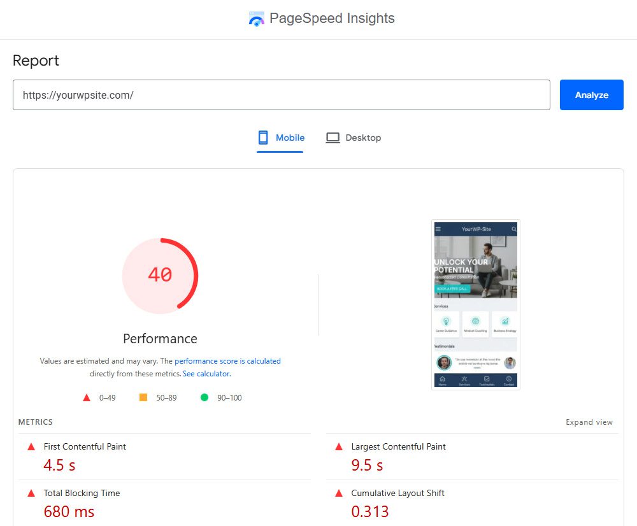Click the Largest Contentful Paint label
This screenshot has height=526, width=637.
pos(399,447)
